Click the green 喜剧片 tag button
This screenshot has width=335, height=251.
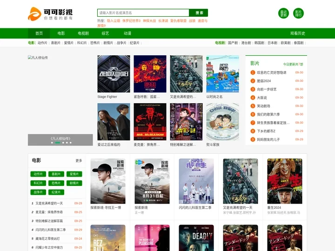(56, 174)
